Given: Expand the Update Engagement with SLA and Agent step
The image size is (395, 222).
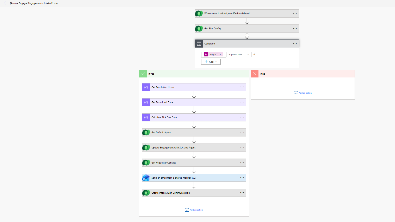Looking at the screenshot, I should click(194, 148).
